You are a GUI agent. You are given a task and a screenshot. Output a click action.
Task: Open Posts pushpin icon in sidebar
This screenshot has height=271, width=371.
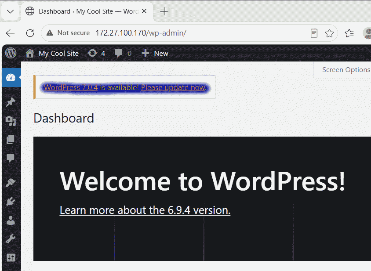[11, 102]
